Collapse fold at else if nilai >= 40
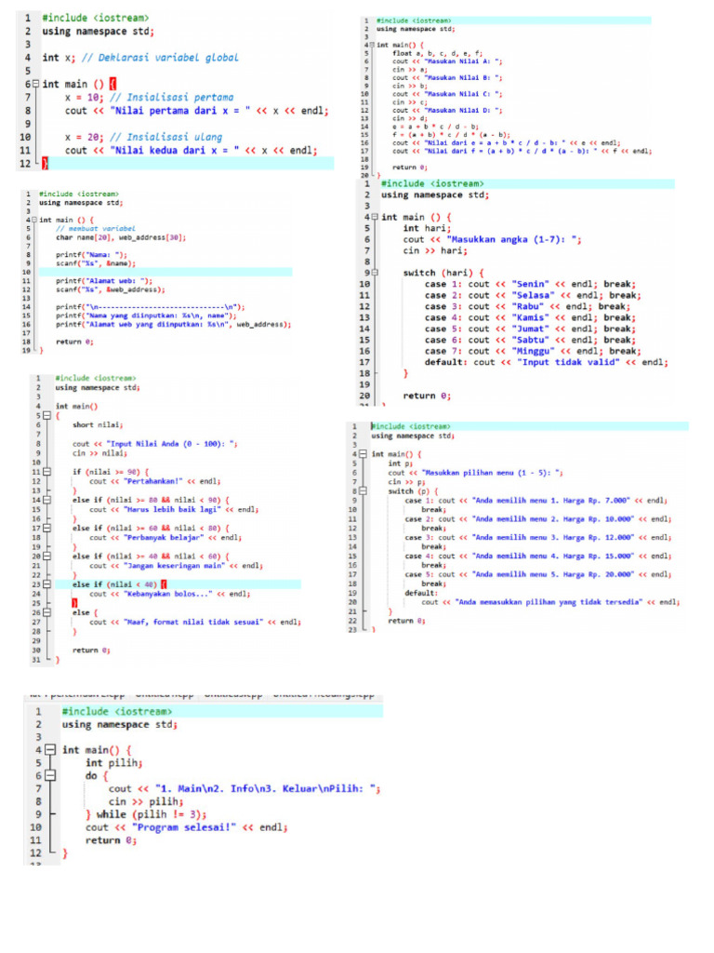The height and width of the screenshot is (953, 714). [x=47, y=556]
